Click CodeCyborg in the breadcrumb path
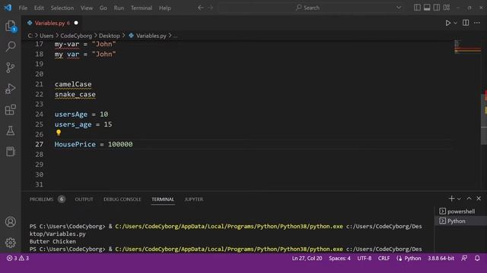The height and width of the screenshot is (273, 487). [x=76, y=36]
